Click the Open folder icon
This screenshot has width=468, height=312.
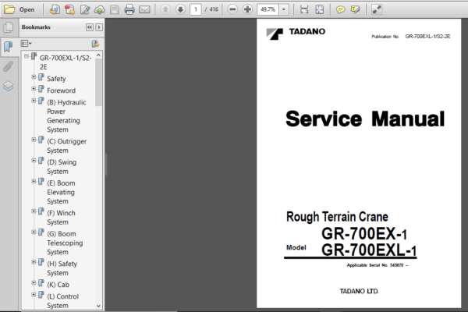pos(9,9)
